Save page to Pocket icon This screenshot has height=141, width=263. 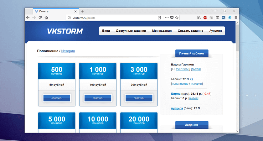(x=172, y=18)
